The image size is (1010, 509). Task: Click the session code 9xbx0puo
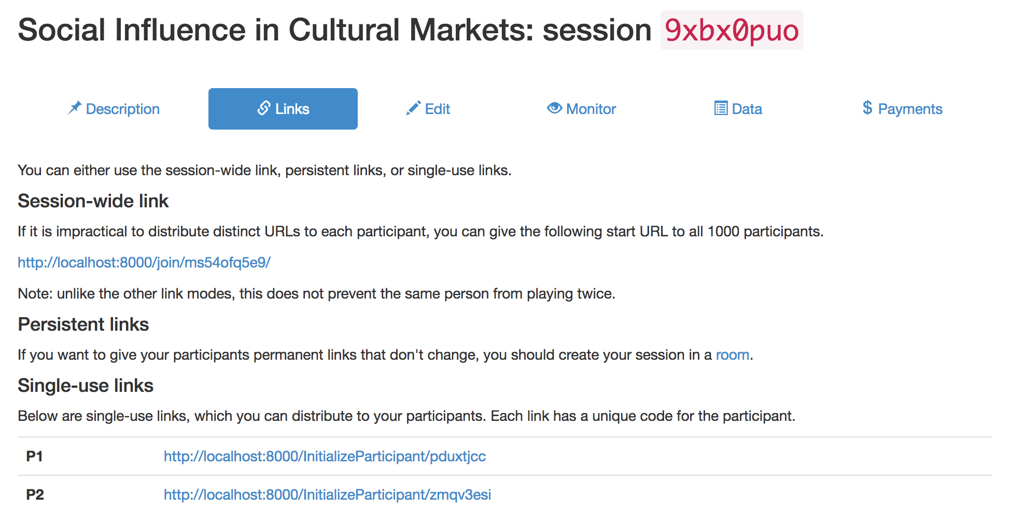[732, 30]
